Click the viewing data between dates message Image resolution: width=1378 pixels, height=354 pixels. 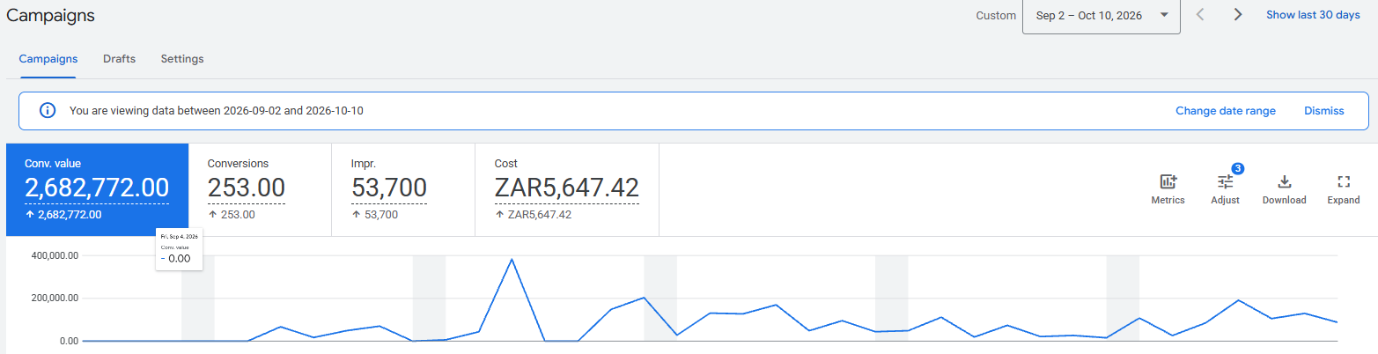click(x=217, y=111)
